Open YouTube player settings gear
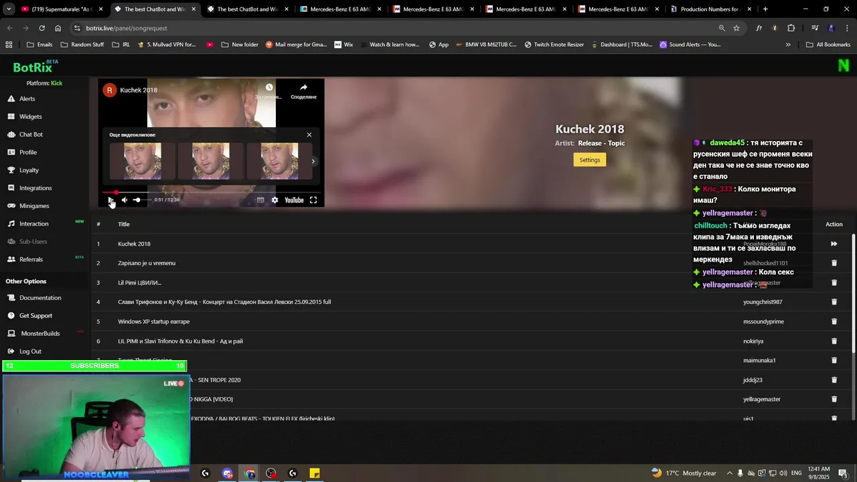 point(275,200)
